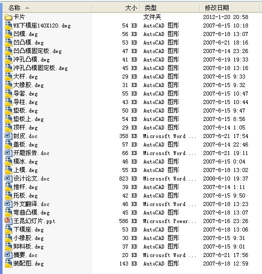Click the AutoCAD icon beside 凹模.dwg
The image size is (262, 274).
coord(8,34)
